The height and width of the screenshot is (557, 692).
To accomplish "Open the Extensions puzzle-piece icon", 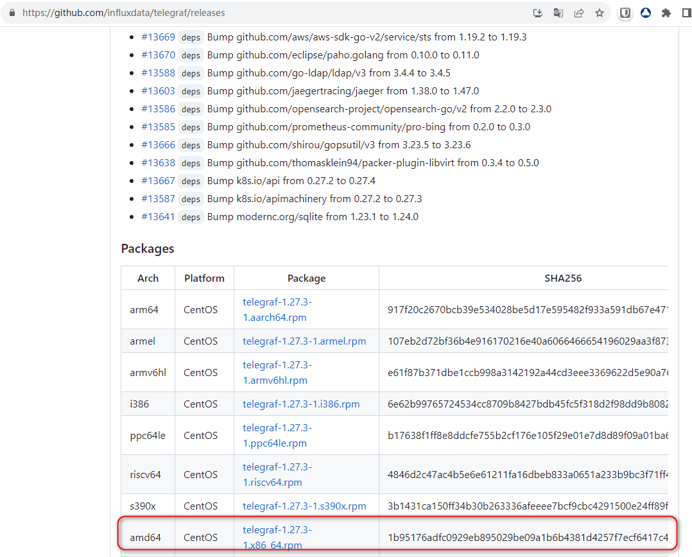I will pos(666,13).
